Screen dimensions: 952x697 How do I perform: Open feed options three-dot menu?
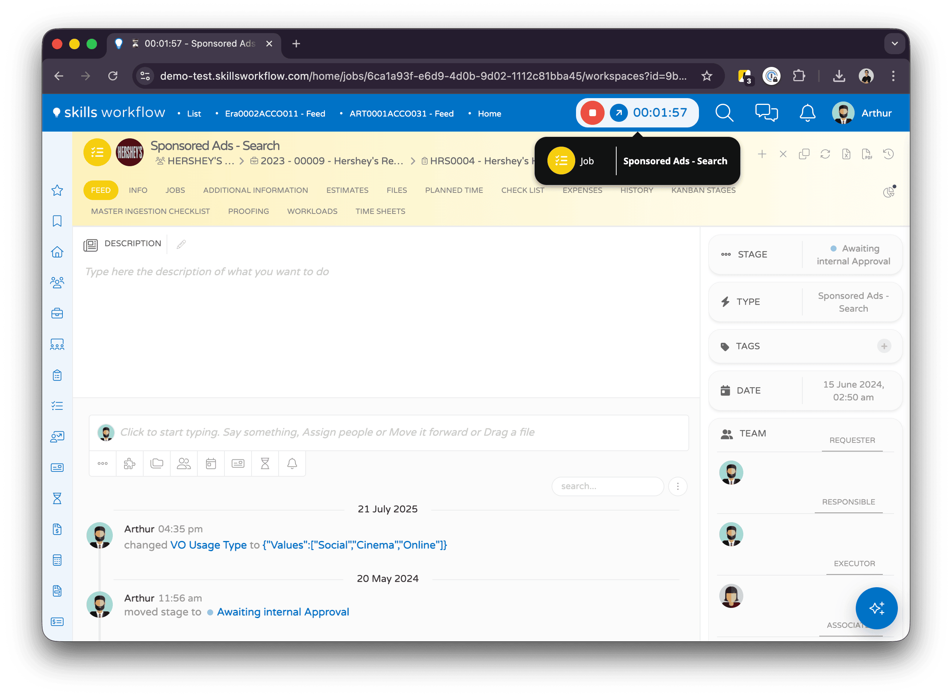(678, 486)
